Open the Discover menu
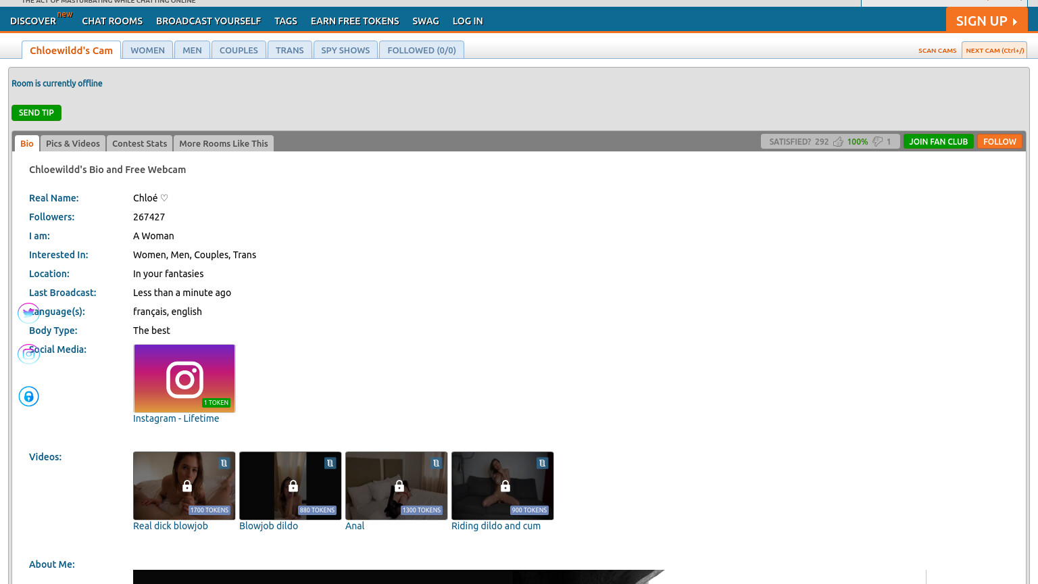This screenshot has height=584, width=1038. tap(33, 21)
